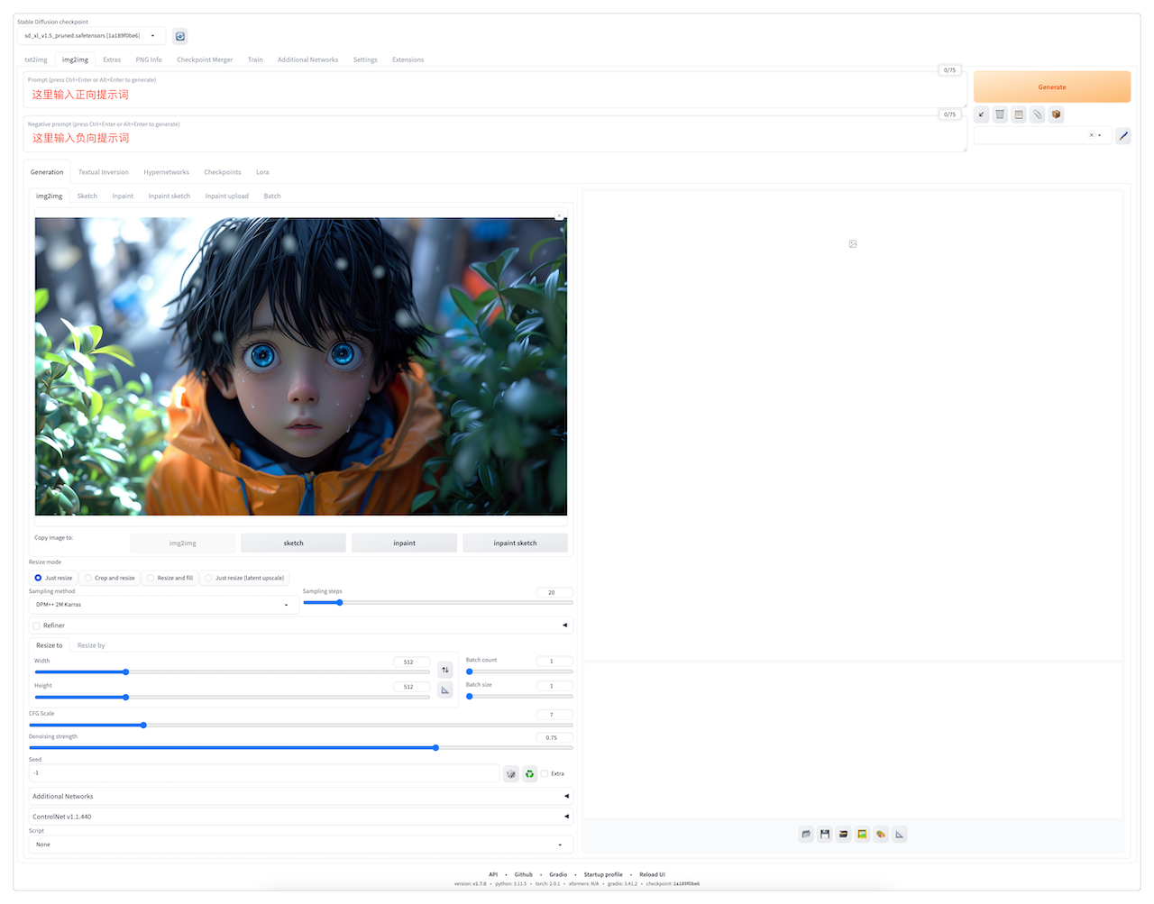Click the paint palette icon to send to inpaint

[881, 835]
